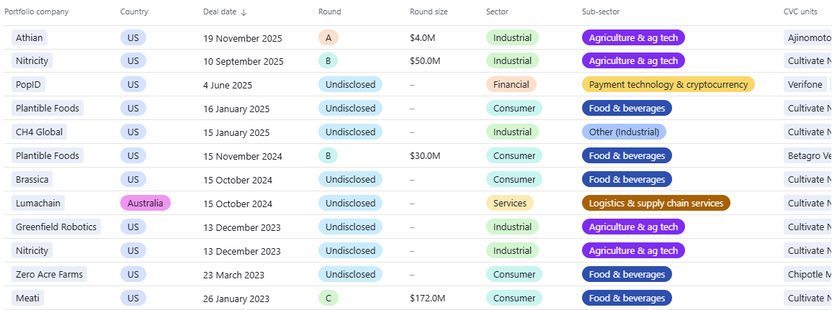Select the CH4 Global company
Screen dimensions: 837x310
39,132
